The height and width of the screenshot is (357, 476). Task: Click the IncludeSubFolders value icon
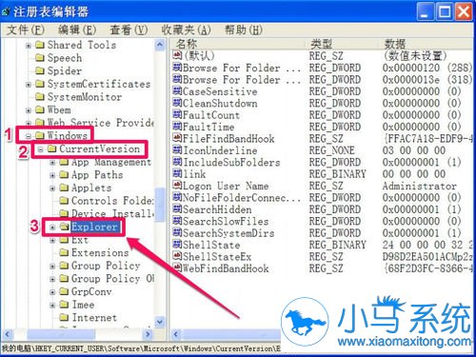(177, 162)
